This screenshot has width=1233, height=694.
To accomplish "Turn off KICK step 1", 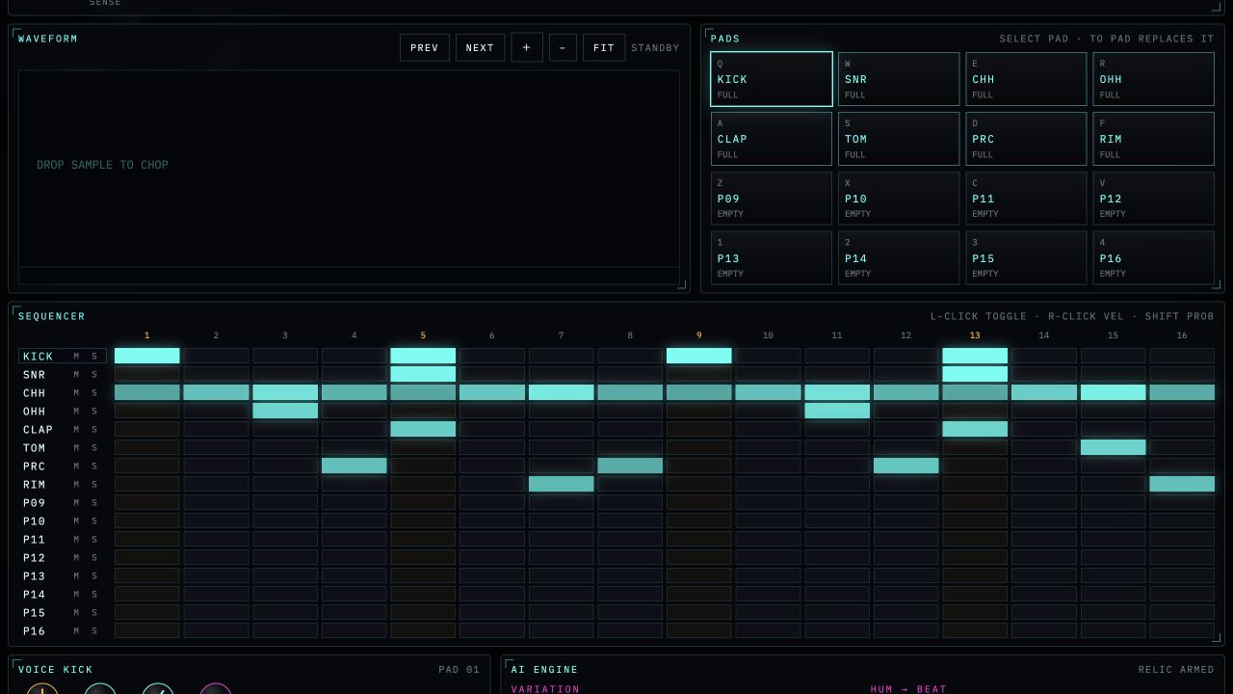I will pos(147,356).
